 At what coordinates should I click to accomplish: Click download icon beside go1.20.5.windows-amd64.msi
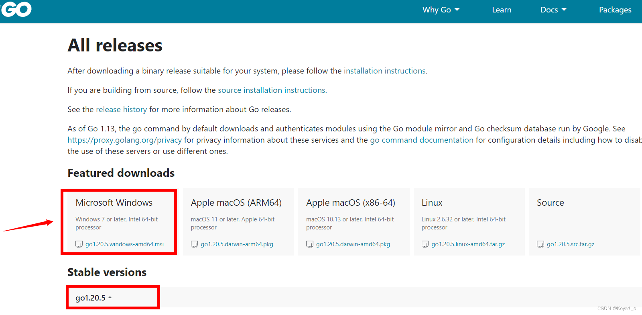pos(79,244)
